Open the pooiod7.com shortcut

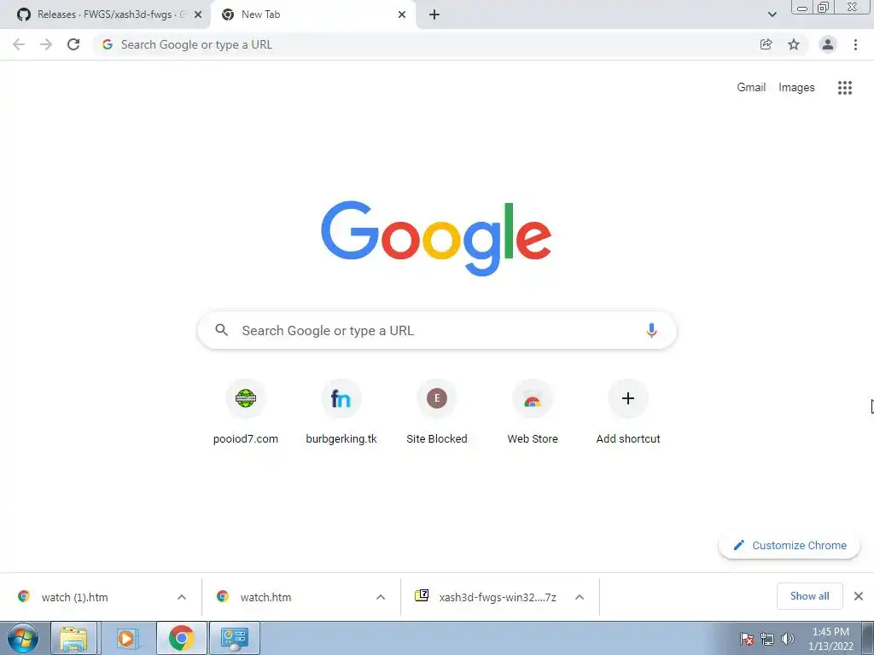coord(246,412)
